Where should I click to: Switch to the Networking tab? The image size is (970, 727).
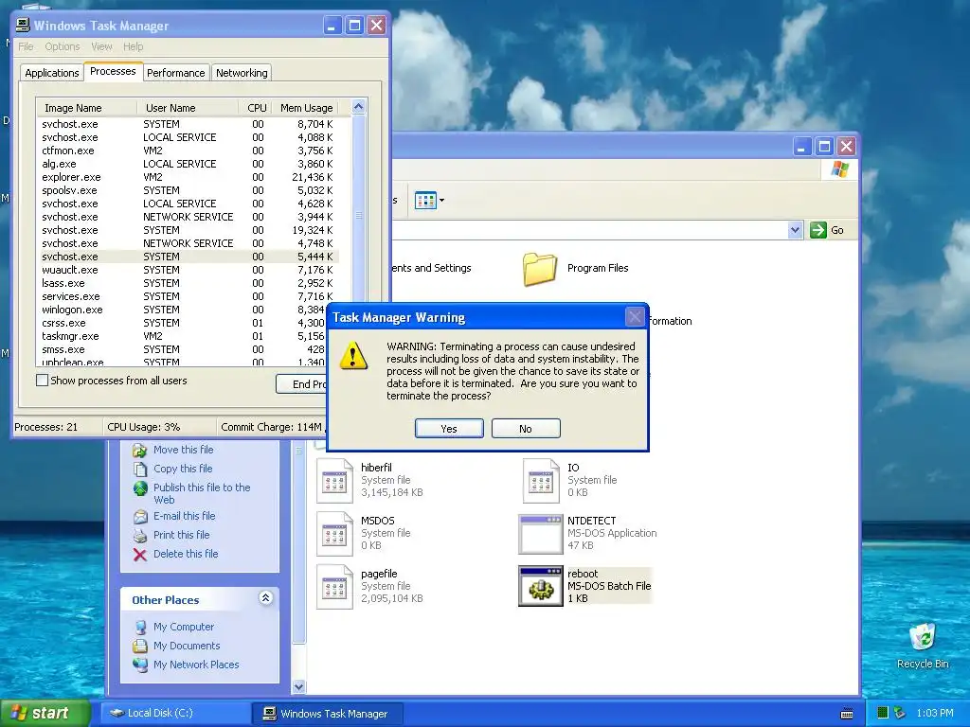tap(242, 73)
